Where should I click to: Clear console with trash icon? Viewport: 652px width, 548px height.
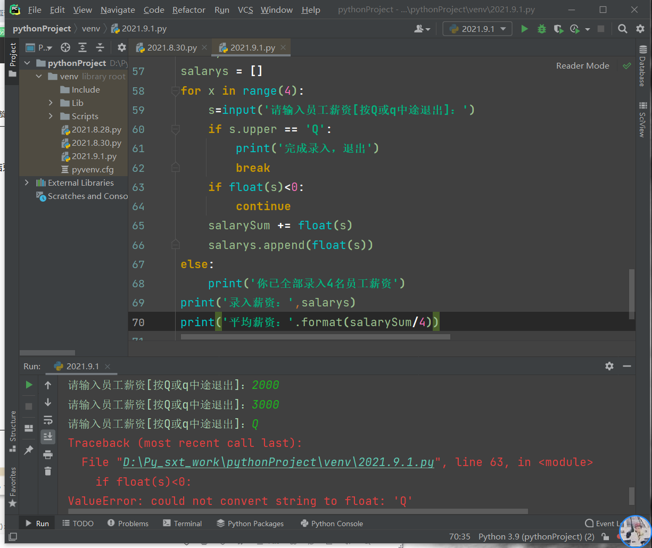point(48,471)
